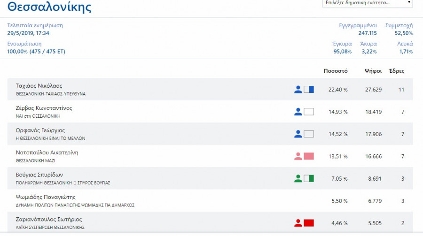Click the solid red square in Ζαριανόπουλος row
This screenshot has width=423, height=236.
pos(309,223)
